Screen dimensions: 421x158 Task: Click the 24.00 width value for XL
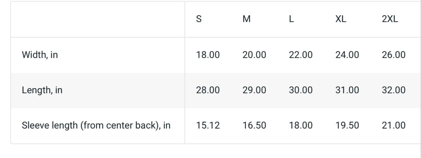347,55
